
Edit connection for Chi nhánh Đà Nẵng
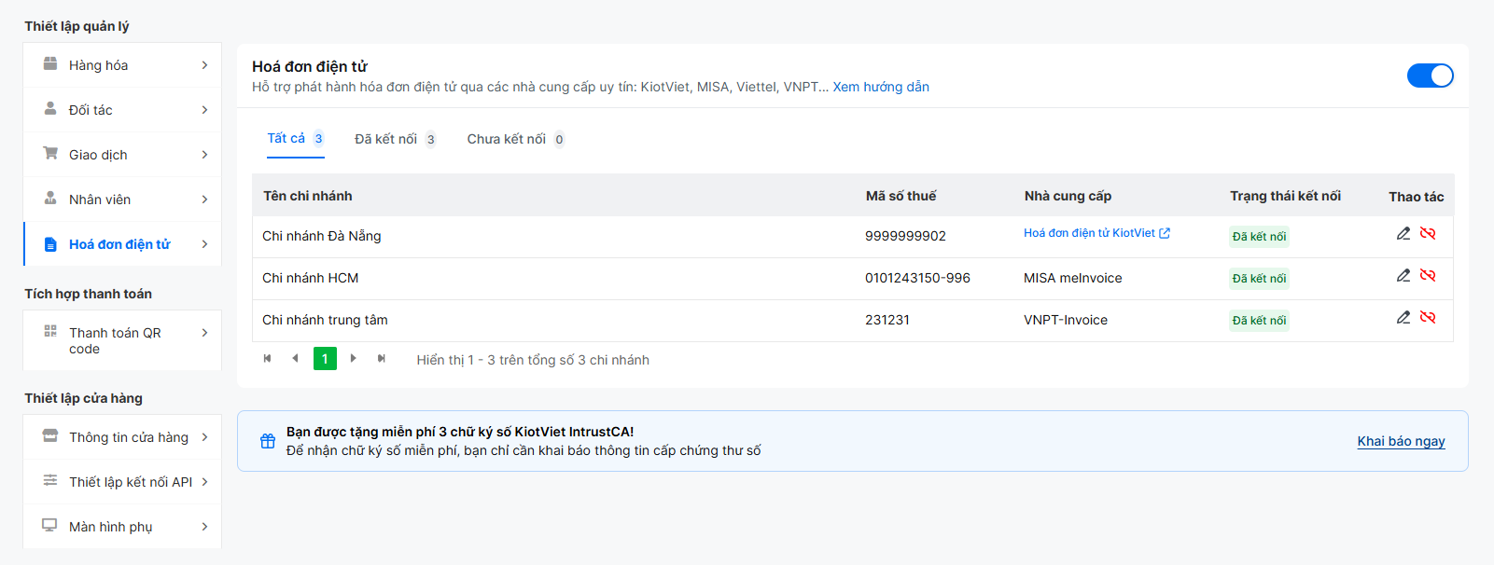[1403, 233]
